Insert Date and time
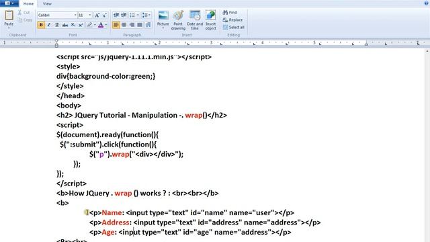 point(195,20)
